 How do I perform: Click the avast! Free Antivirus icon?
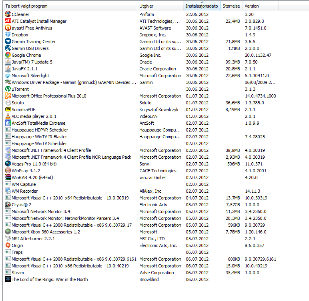tap(8, 28)
